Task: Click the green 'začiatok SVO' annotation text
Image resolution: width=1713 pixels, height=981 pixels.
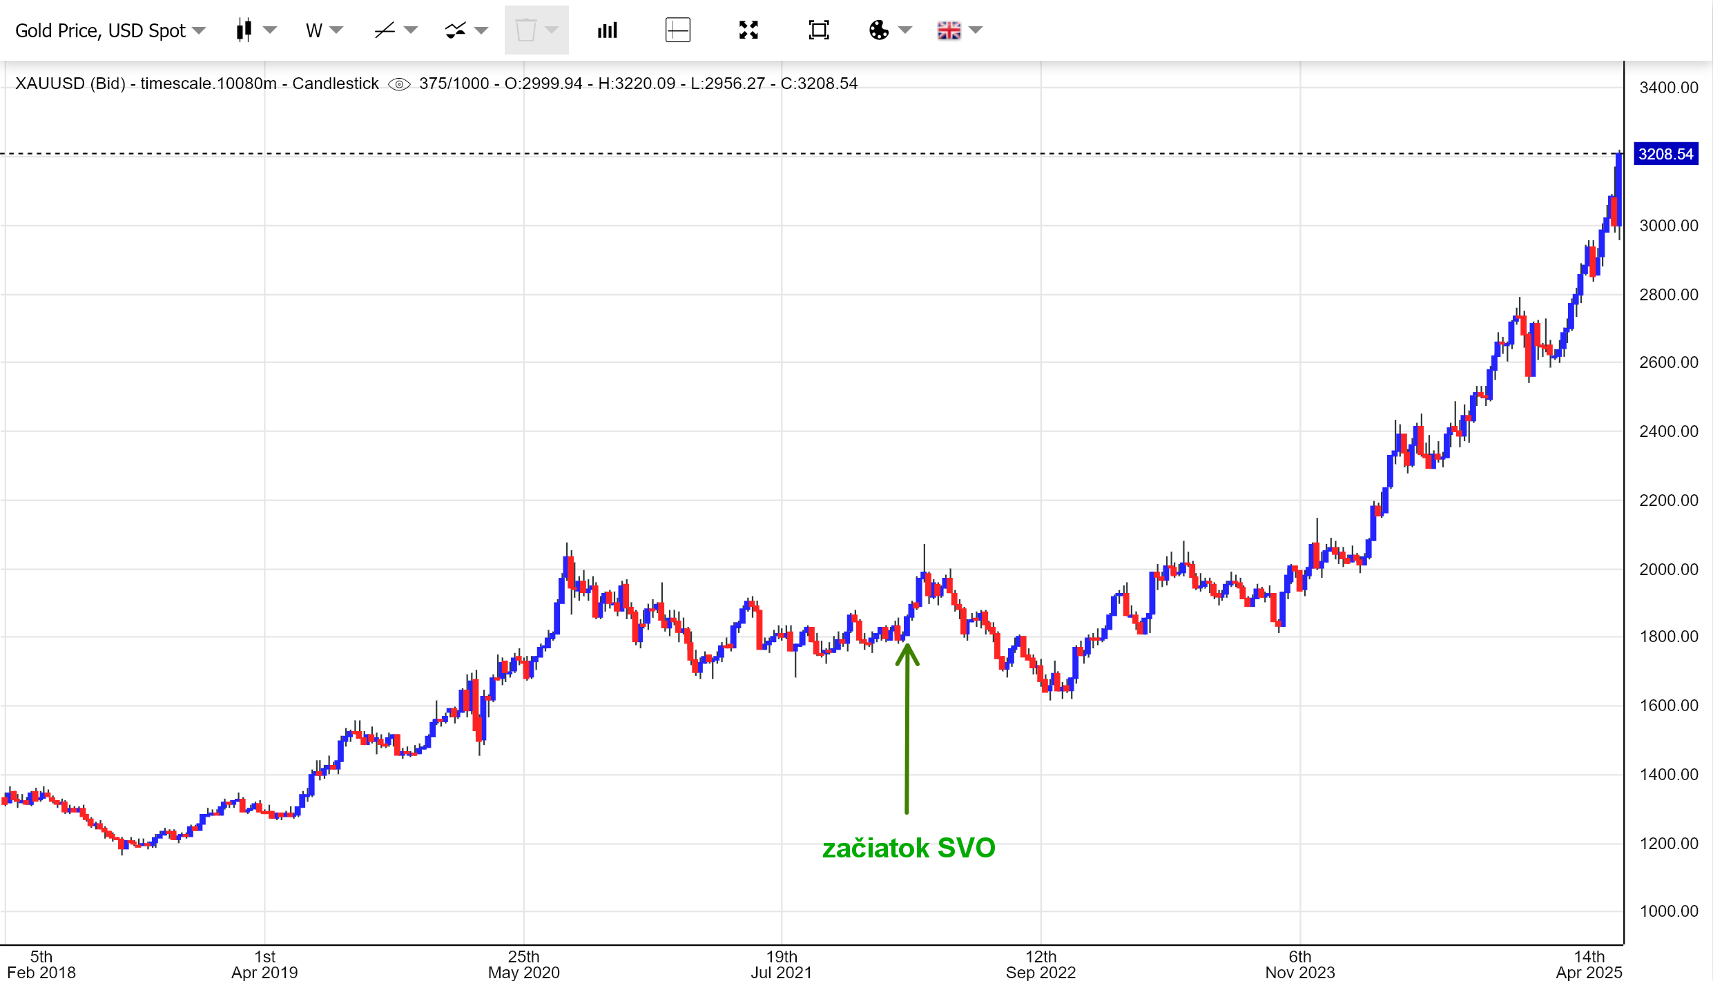Action: pos(909,848)
